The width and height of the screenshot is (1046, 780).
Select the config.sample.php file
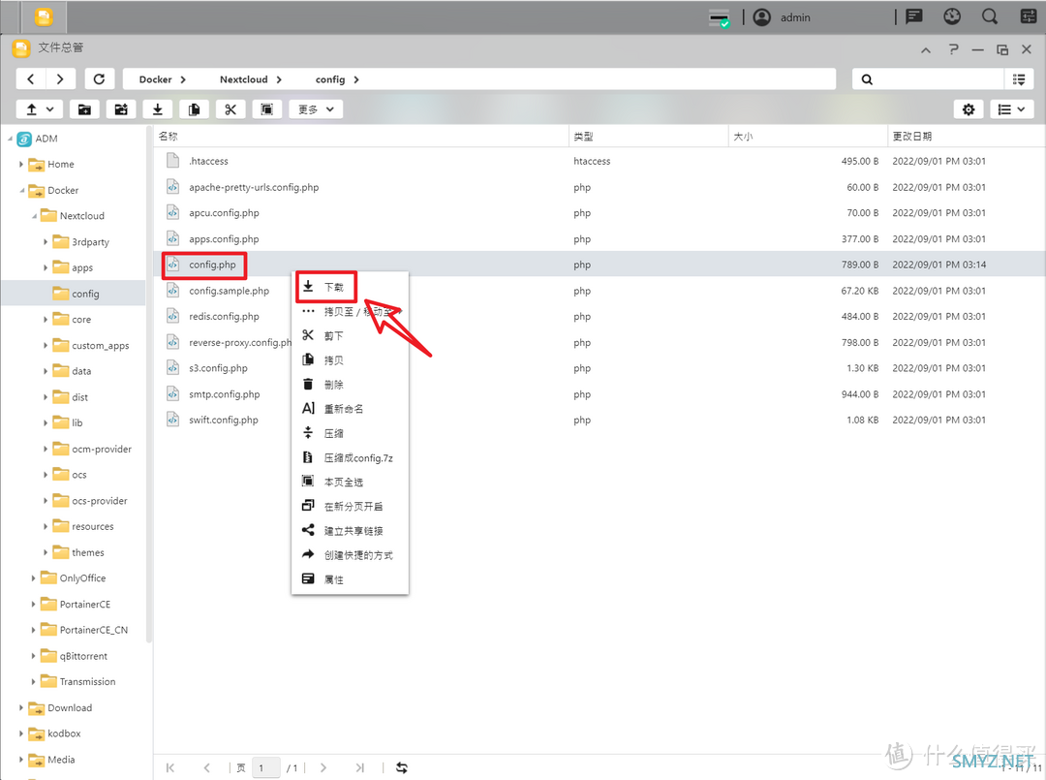click(x=600, y=291)
